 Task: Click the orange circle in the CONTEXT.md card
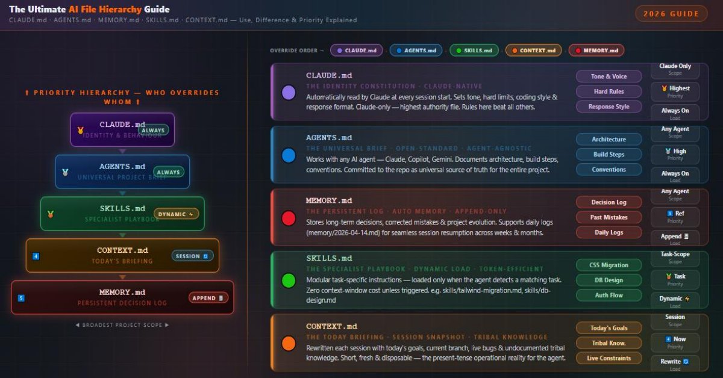(x=289, y=343)
